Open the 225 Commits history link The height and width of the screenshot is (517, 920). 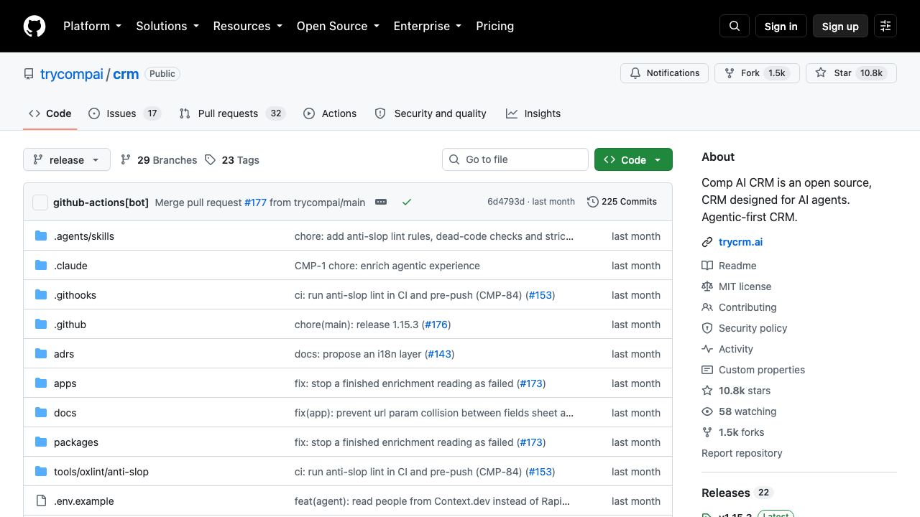coord(622,202)
